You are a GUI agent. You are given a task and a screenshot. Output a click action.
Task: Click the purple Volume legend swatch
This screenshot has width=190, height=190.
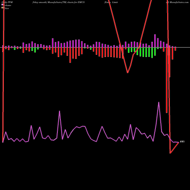(x=2, y=5)
